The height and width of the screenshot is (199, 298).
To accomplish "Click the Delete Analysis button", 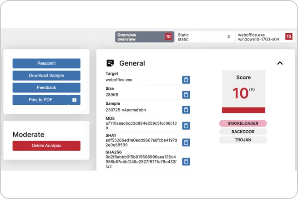I will click(x=46, y=146).
